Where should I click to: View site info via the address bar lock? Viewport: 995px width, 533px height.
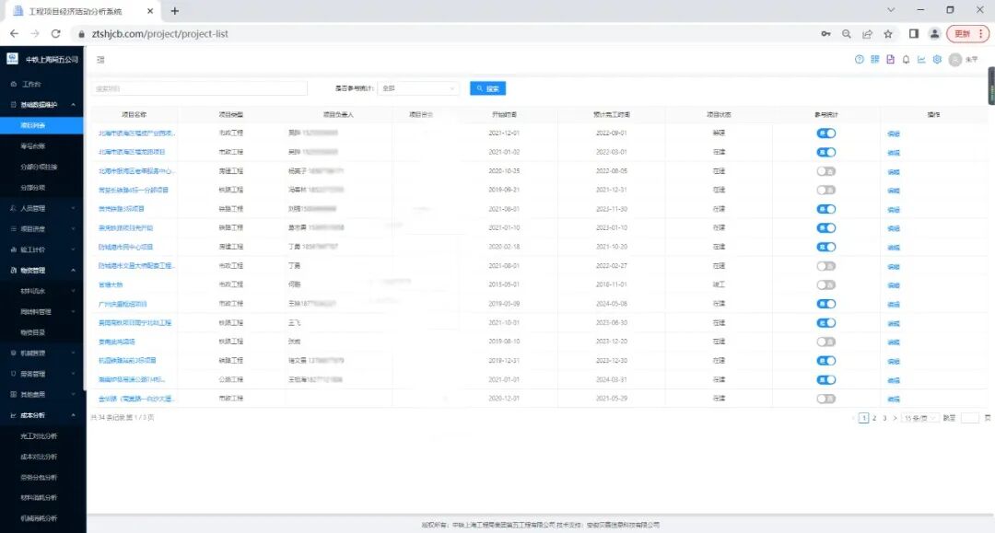click(81, 34)
